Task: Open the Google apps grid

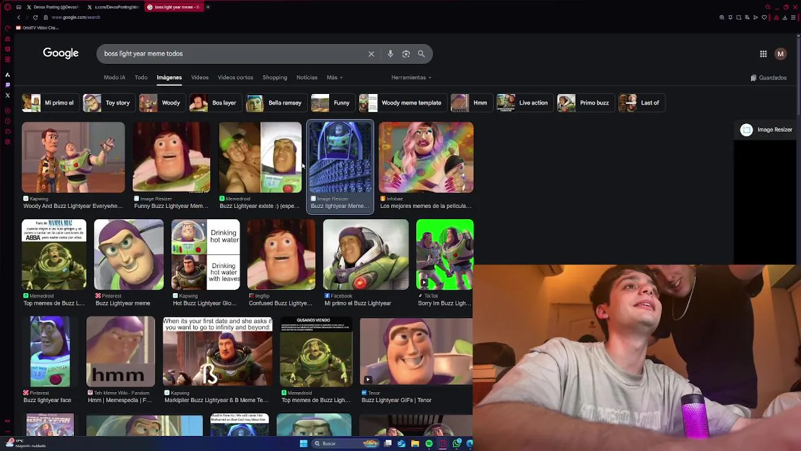Action: pos(763,54)
